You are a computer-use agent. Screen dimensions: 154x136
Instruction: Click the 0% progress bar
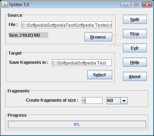77,124
